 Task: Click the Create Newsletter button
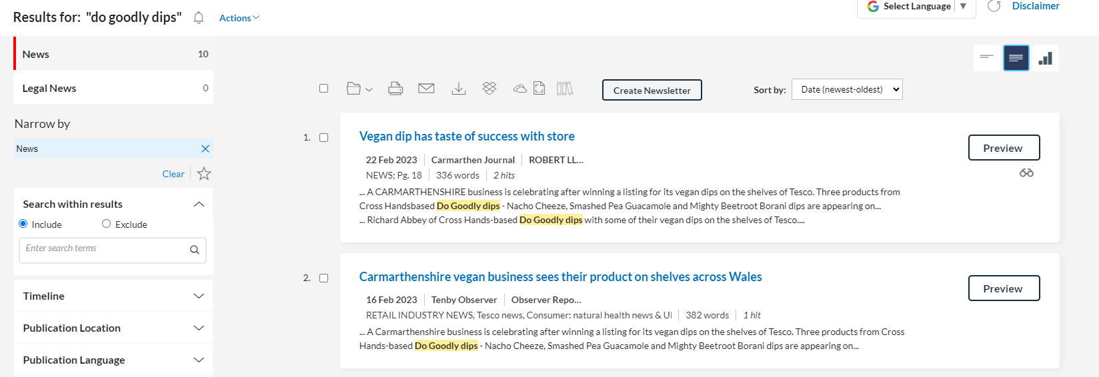pyautogui.click(x=652, y=90)
